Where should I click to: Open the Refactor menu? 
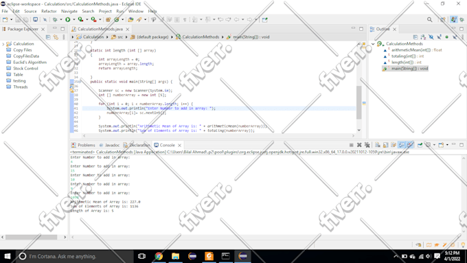[49, 11]
